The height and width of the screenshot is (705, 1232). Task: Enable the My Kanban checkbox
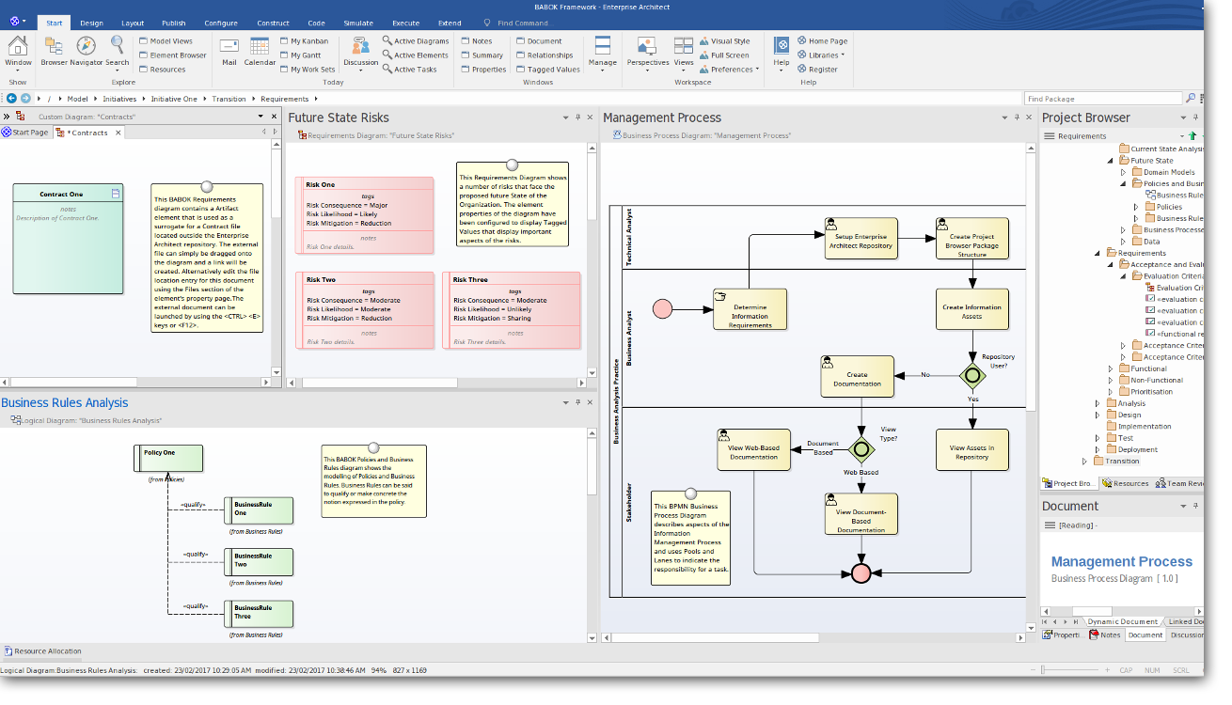284,41
